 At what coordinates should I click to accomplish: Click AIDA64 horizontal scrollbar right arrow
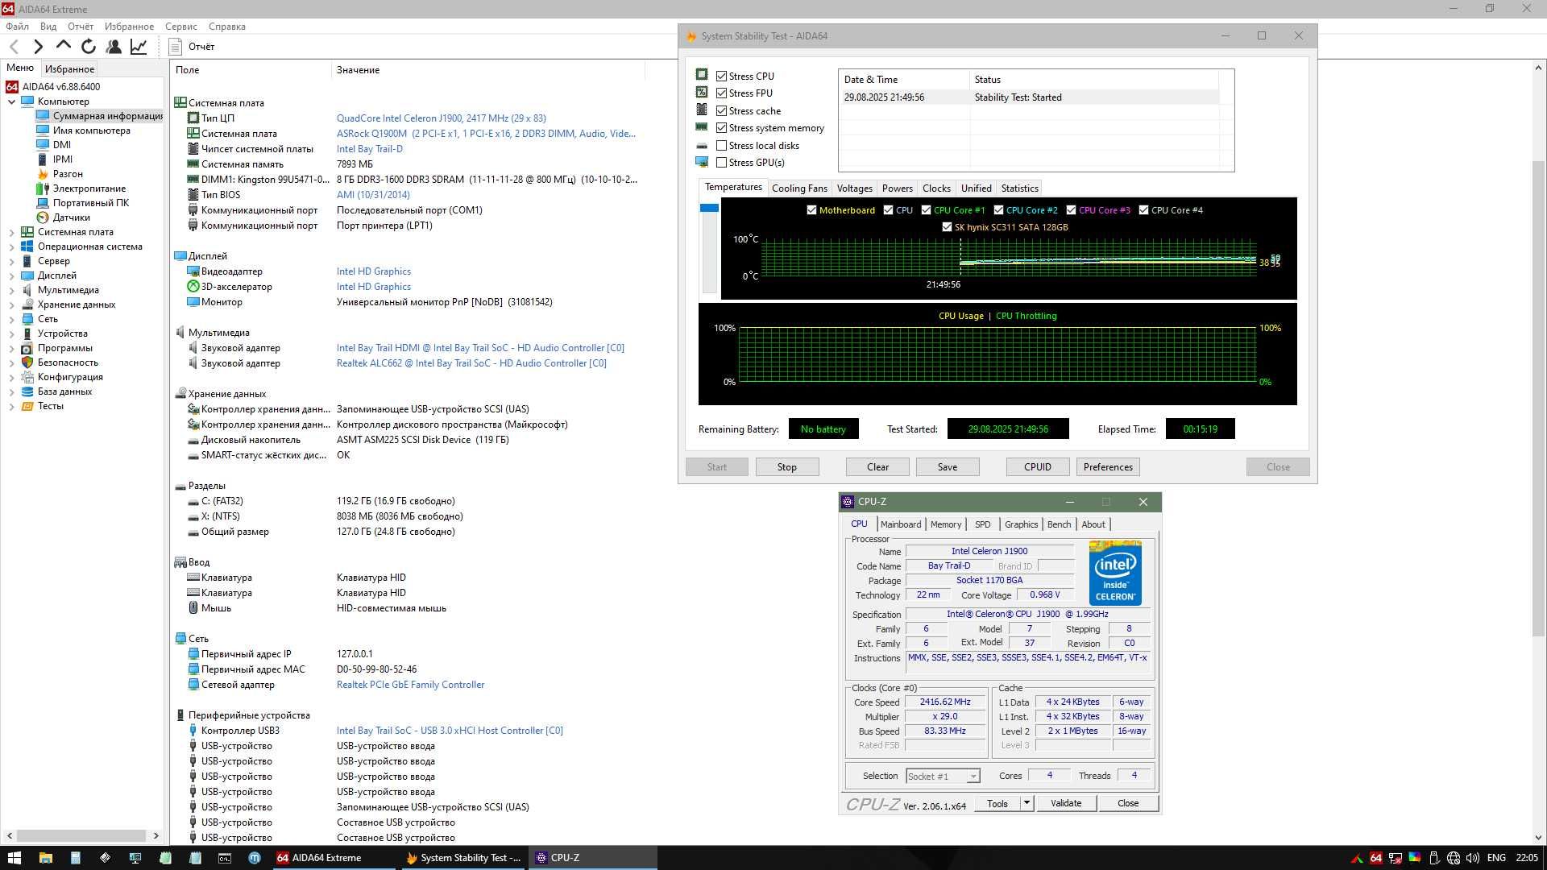point(156,836)
